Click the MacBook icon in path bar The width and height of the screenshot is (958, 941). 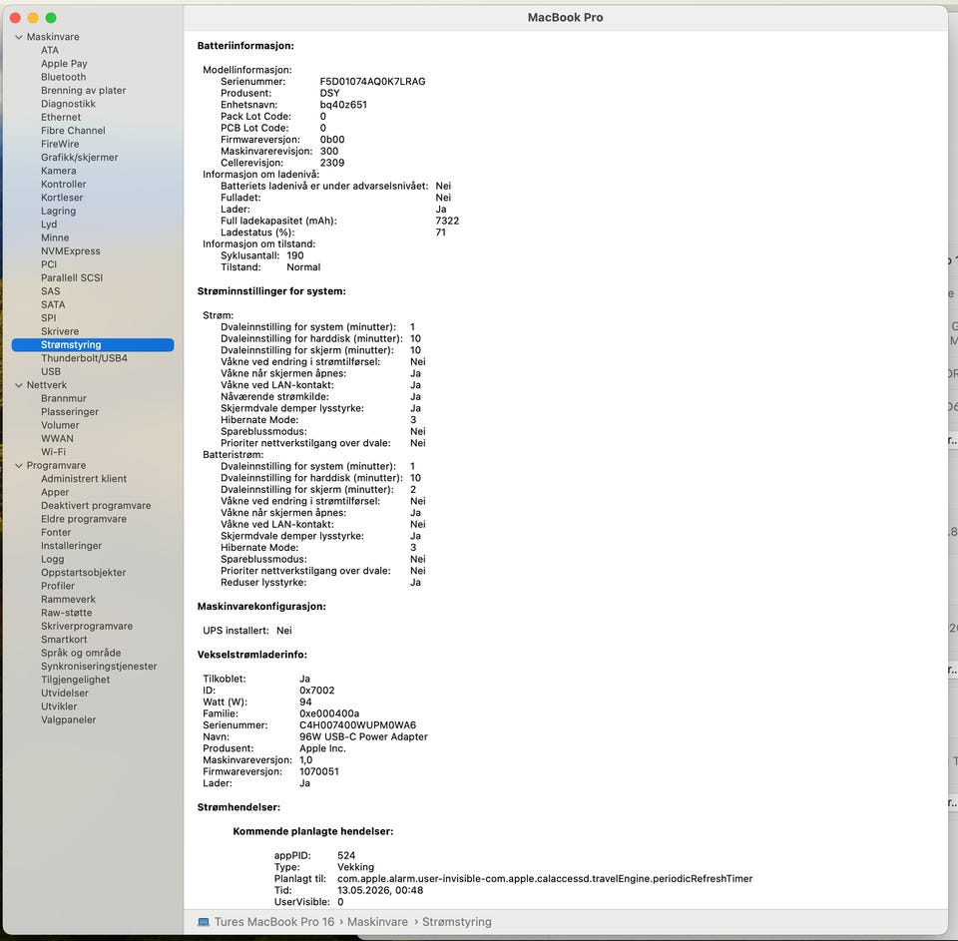click(x=204, y=922)
